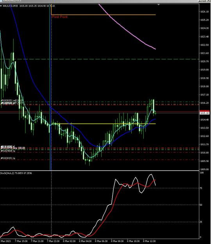Select the orange Pivot Point horizontal line
Screen dimensions: 211x244
pos(104,15)
